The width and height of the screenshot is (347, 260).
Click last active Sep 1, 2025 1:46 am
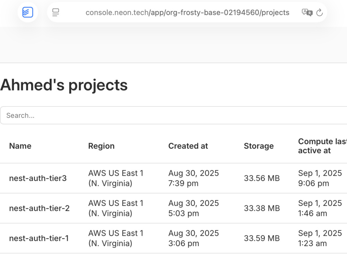tap(320, 208)
